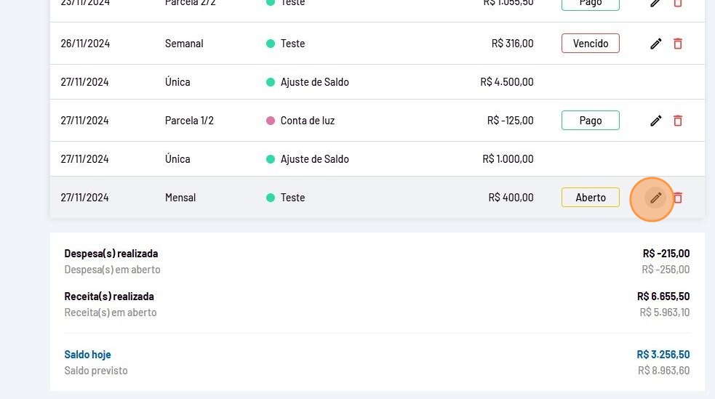Click the Despesa(s) realizada label
Screen dimensions: 715x399
[111, 254]
